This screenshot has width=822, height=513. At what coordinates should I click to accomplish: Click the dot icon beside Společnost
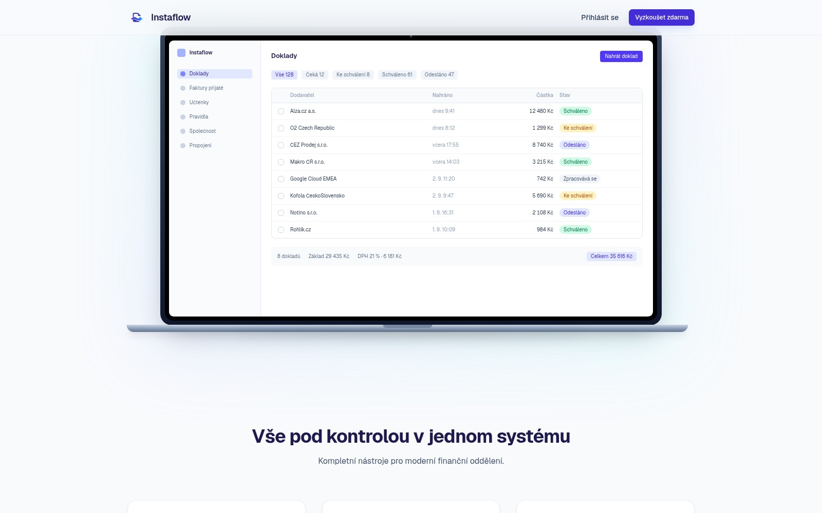coord(183,131)
